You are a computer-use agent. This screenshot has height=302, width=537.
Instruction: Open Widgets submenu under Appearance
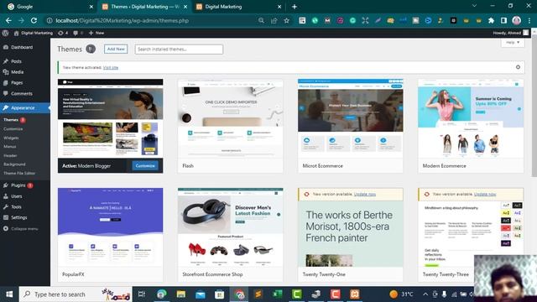tap(11, 138)
